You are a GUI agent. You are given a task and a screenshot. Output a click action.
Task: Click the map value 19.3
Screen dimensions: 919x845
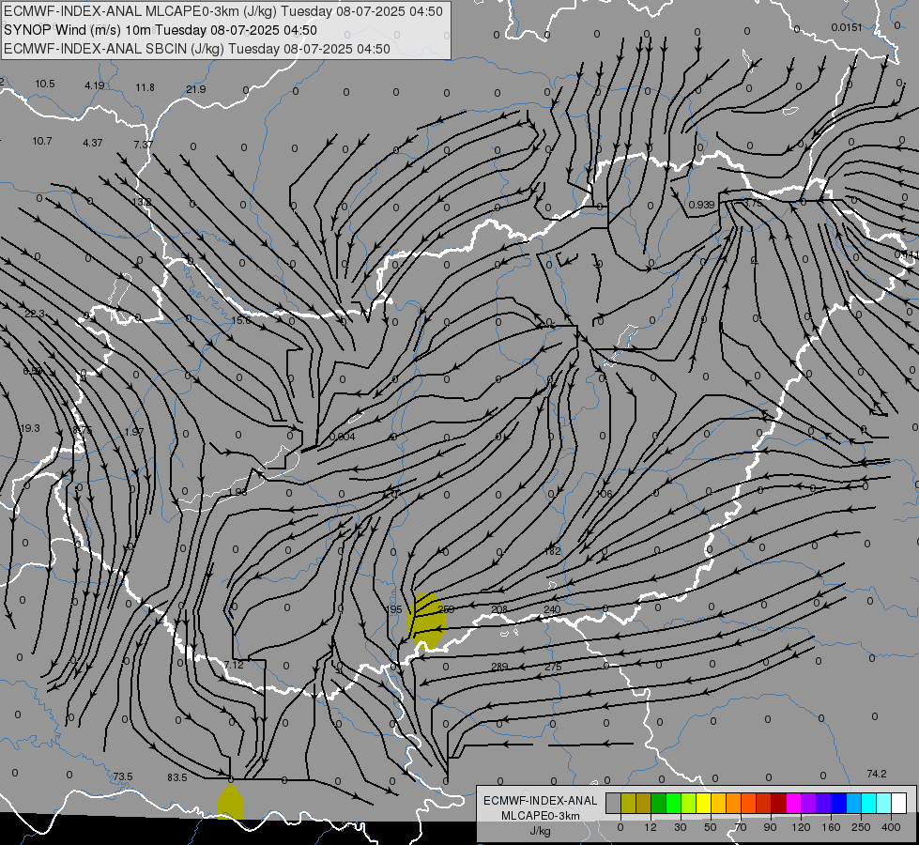click(30, 428)
